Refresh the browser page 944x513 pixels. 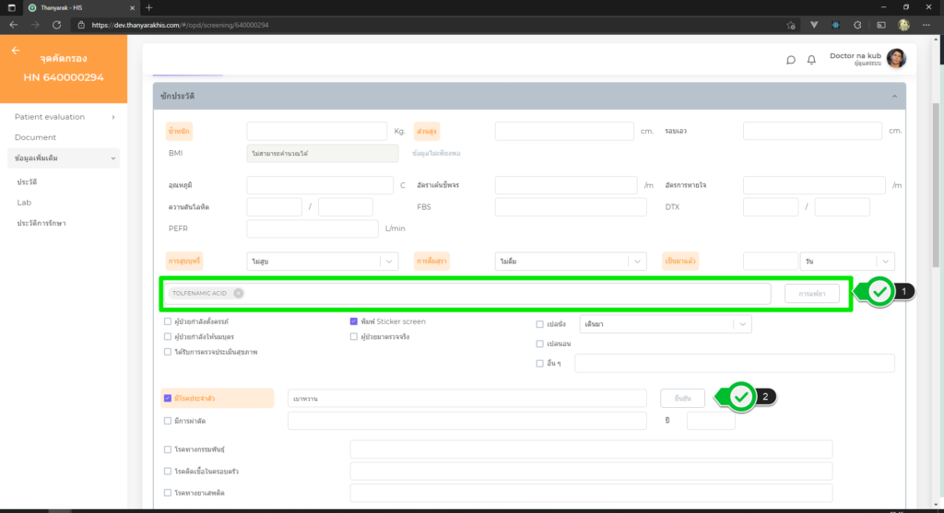click(x=57, y=25)
